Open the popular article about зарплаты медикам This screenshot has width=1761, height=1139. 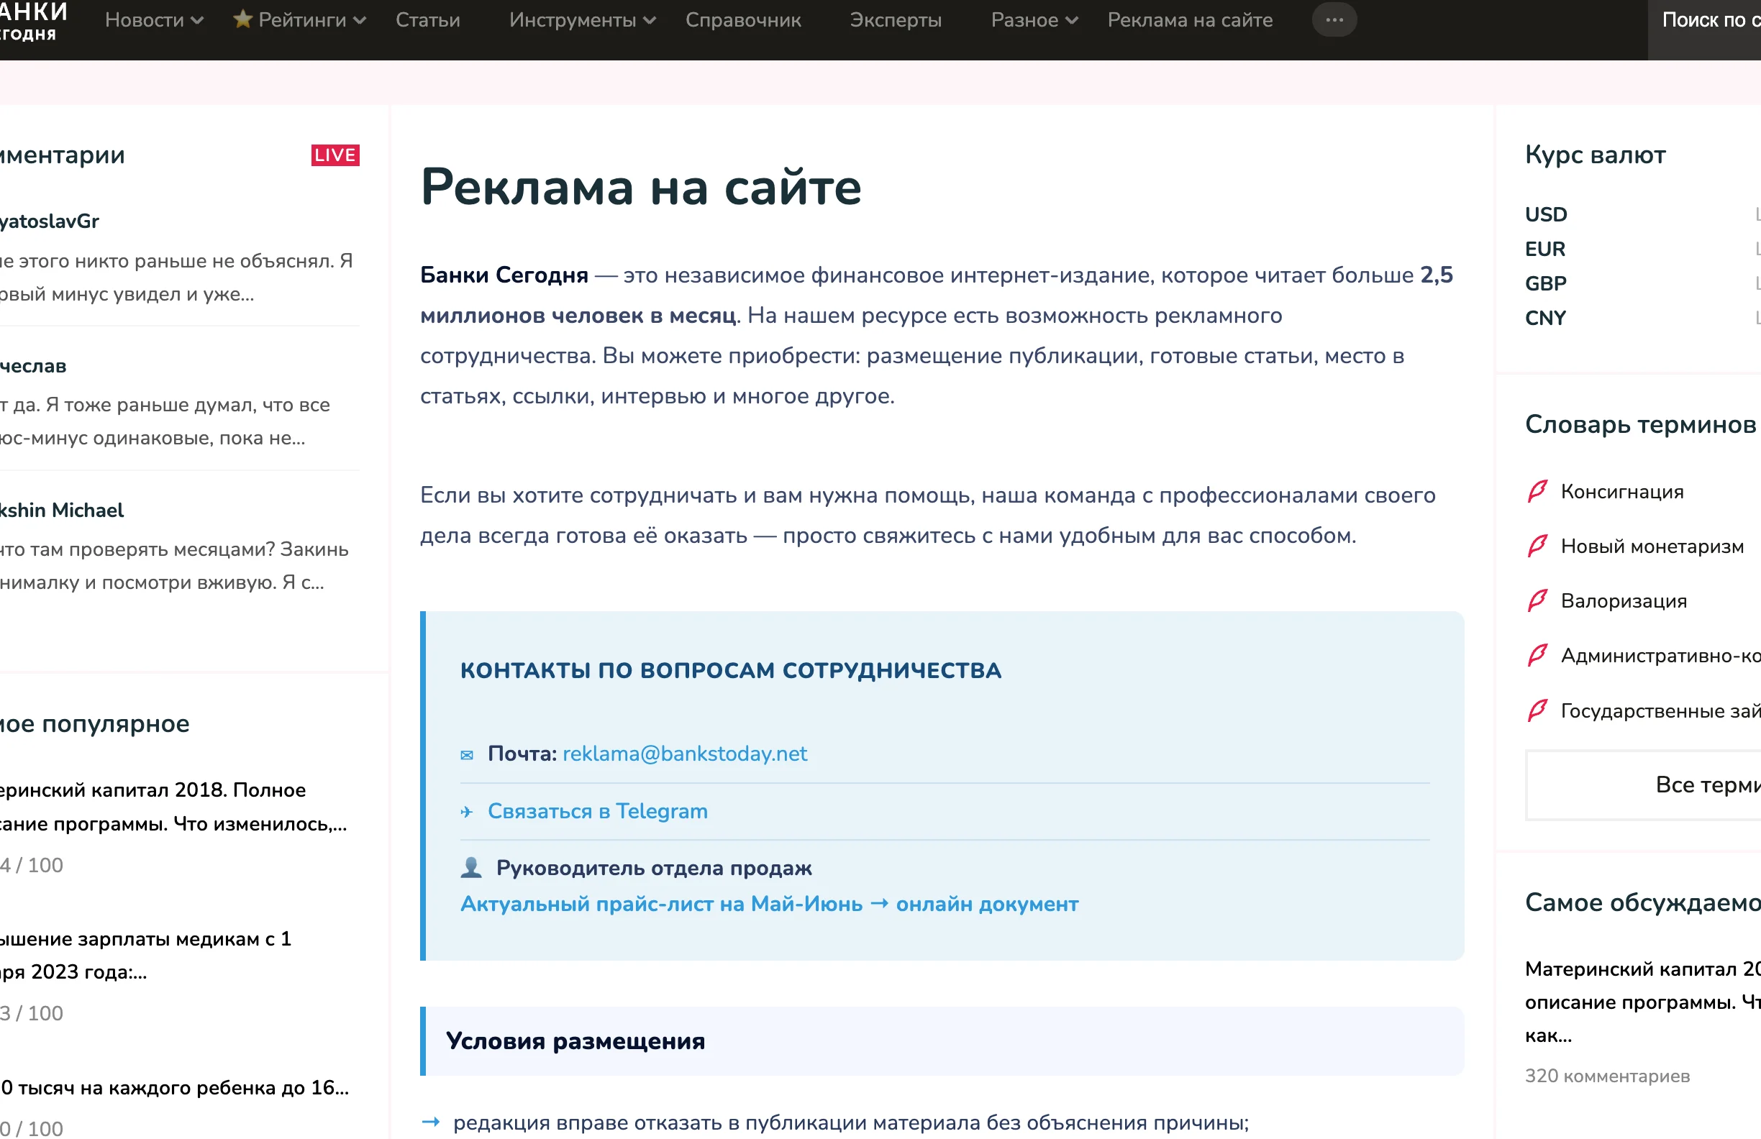[x=146, y=956]
